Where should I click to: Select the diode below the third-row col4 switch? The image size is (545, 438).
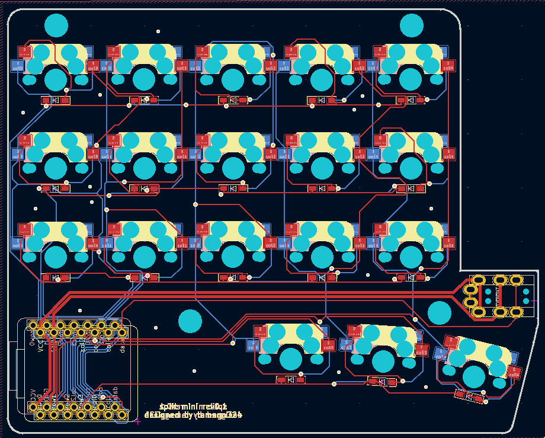pyautogui.click(x=411, y=277)
